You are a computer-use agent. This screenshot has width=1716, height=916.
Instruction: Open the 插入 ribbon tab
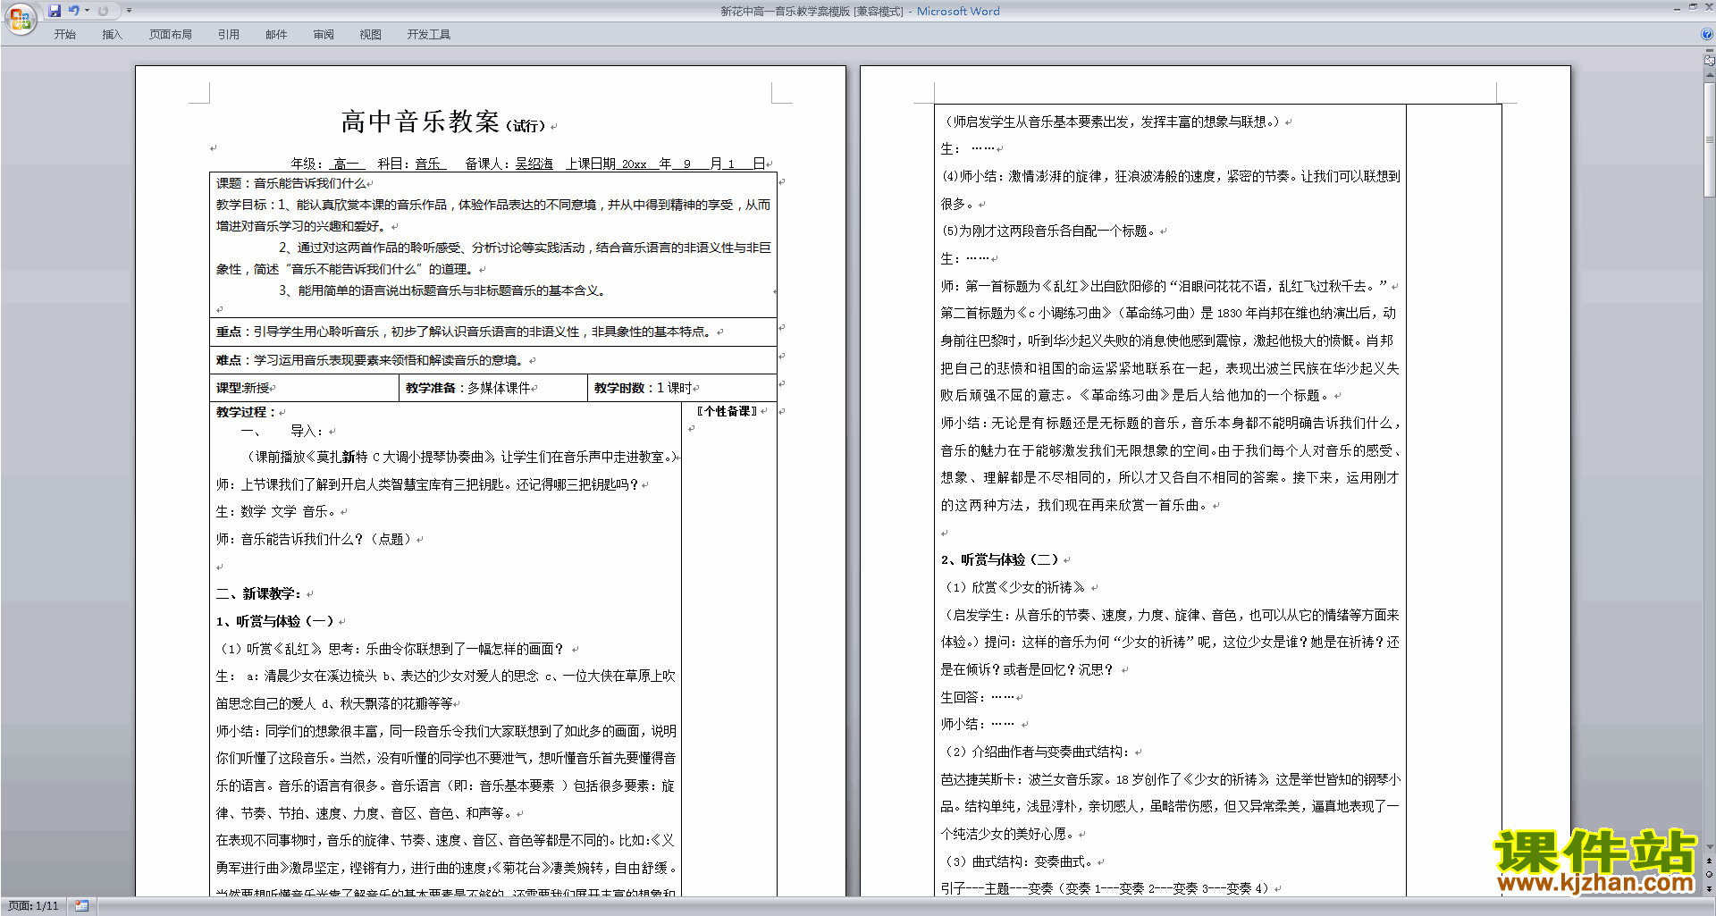(112, 35)
